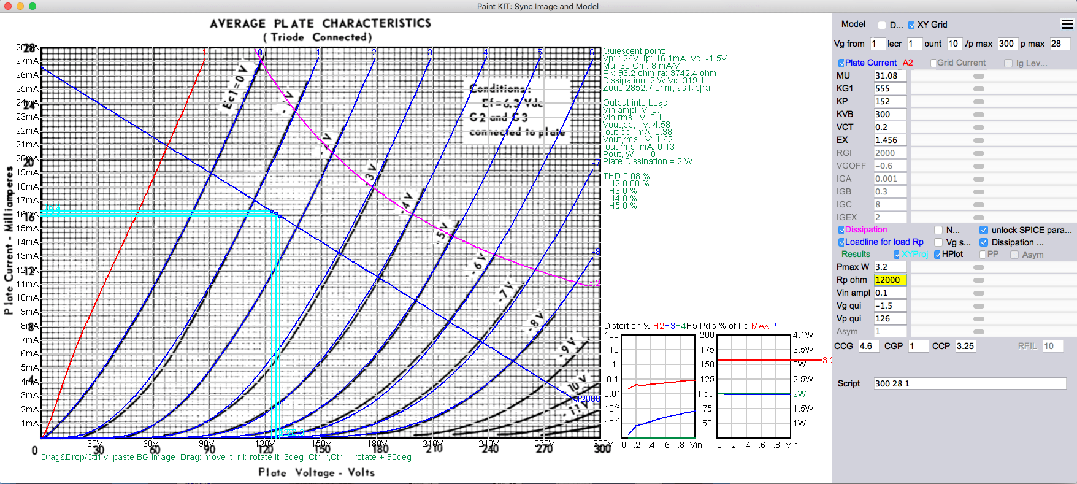Click the Vg qui slider handle
Viewport: 1077px width, 484px height.
pyautogui.click(x=979, y=306)
